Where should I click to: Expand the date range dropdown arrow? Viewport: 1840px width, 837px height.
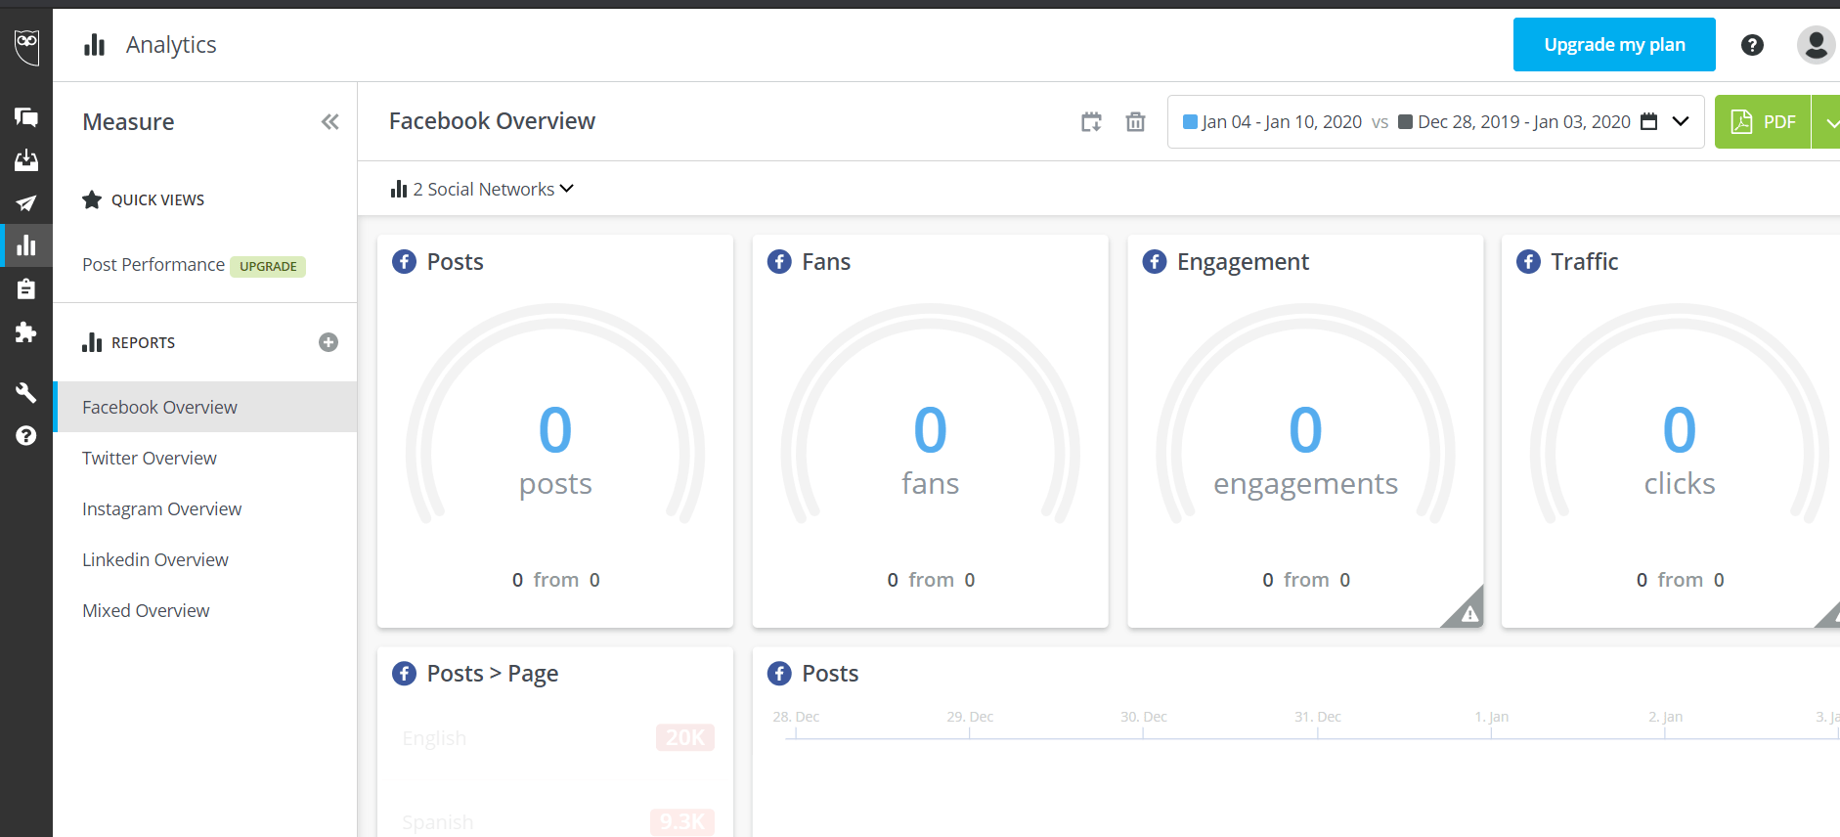[1681, 122]
